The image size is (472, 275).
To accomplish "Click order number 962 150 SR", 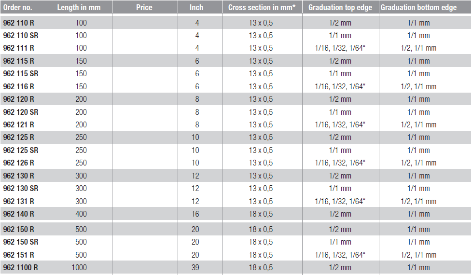I will click(21, 242).
